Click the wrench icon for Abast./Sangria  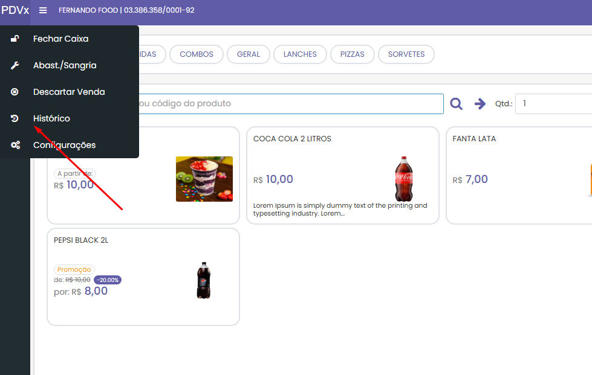point(15,65)
